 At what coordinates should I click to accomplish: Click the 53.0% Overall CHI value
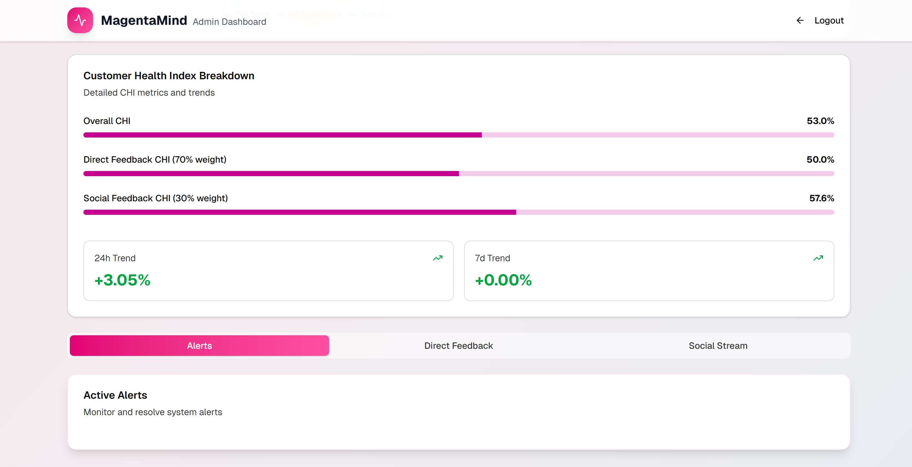coord(820,121)
